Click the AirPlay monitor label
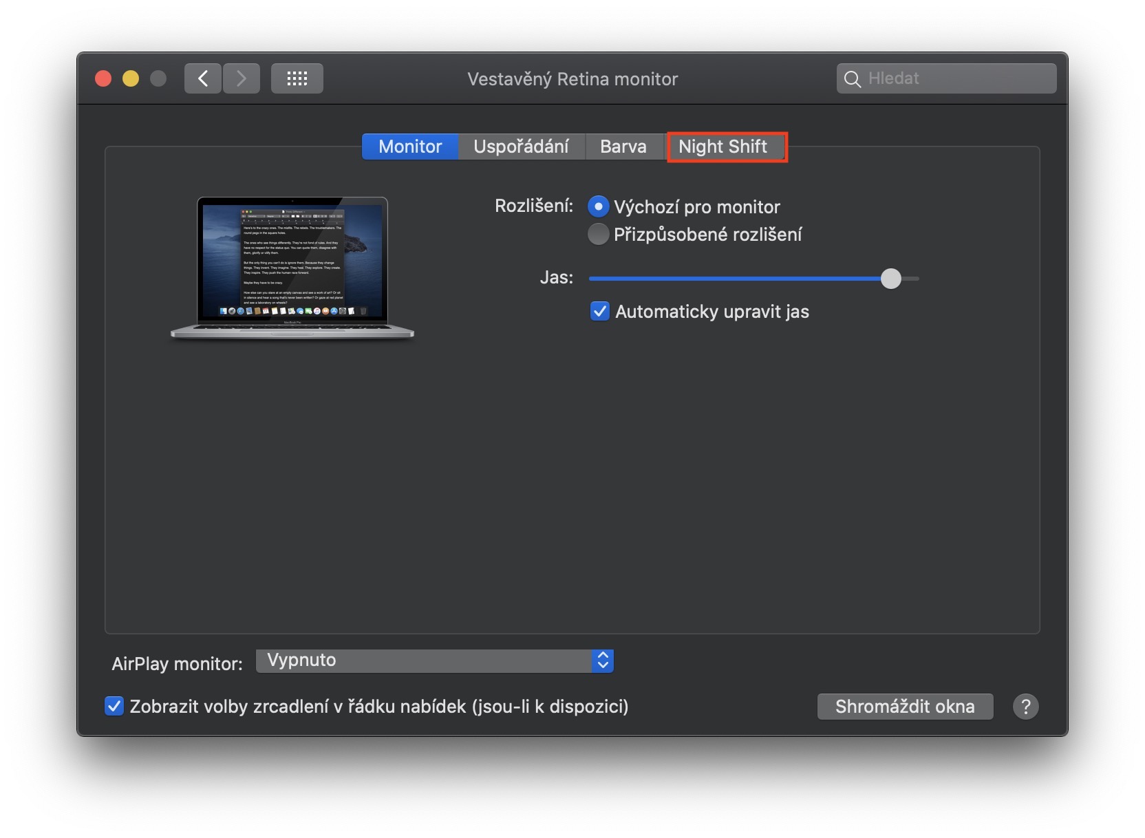This screenshot has width=1145, height=838. [x=177, y=663]
